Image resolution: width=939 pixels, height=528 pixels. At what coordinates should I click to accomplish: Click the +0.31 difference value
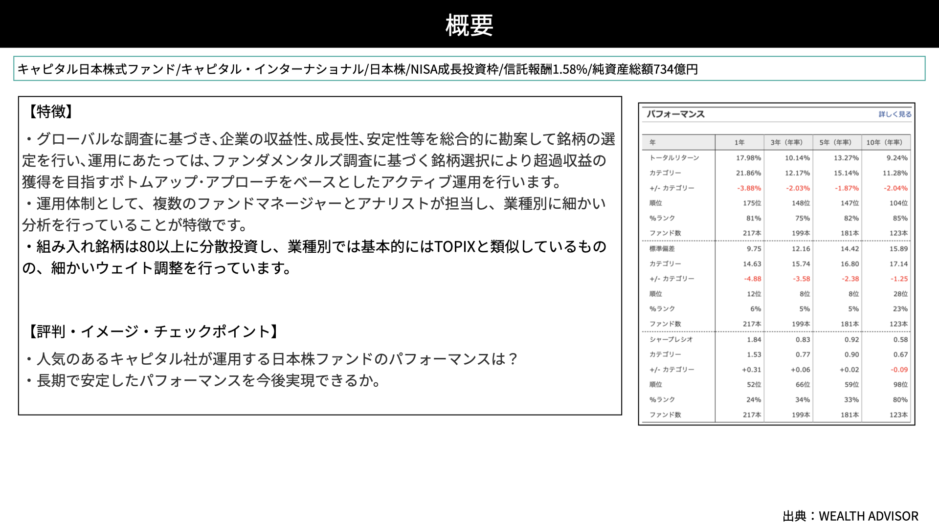click(x=752, y=370)
